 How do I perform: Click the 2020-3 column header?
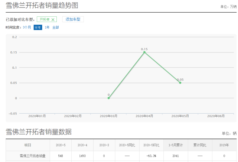coord(104,145)
